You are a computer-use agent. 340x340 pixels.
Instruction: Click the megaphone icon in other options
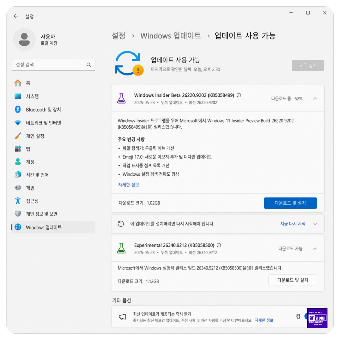click(122, 317)
